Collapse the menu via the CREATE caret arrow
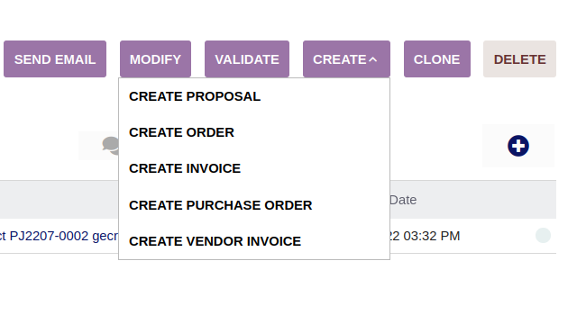The image size is (577, 324). pyautogui.click(x=372, y=59)
